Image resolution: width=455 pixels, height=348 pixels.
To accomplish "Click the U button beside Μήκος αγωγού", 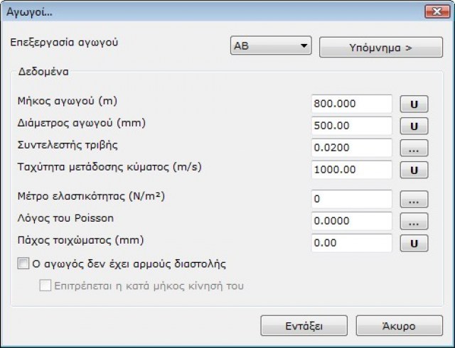I will click(413, 104).
